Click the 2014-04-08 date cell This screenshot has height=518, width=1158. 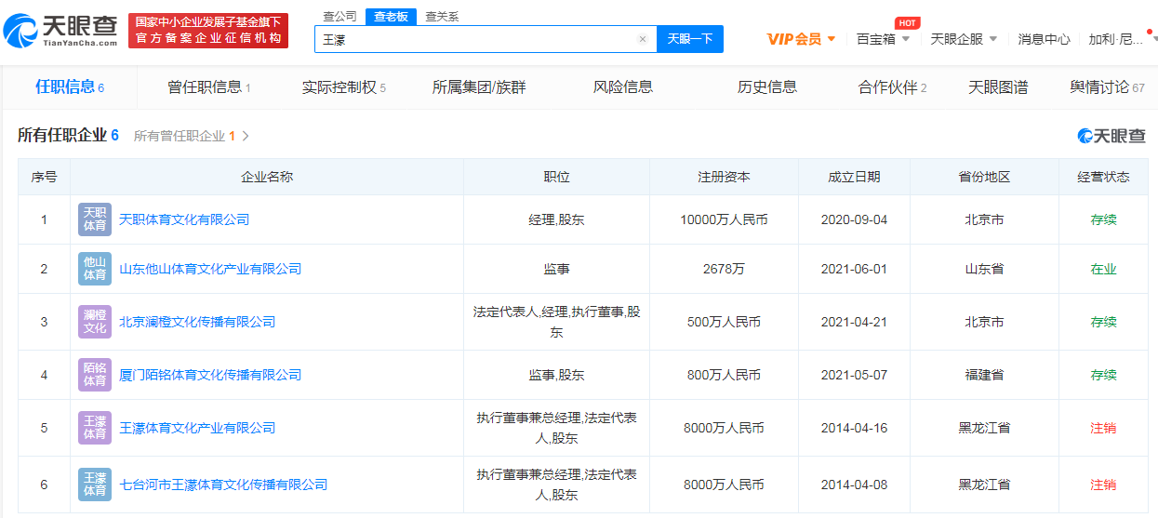[x=854, y=485]
